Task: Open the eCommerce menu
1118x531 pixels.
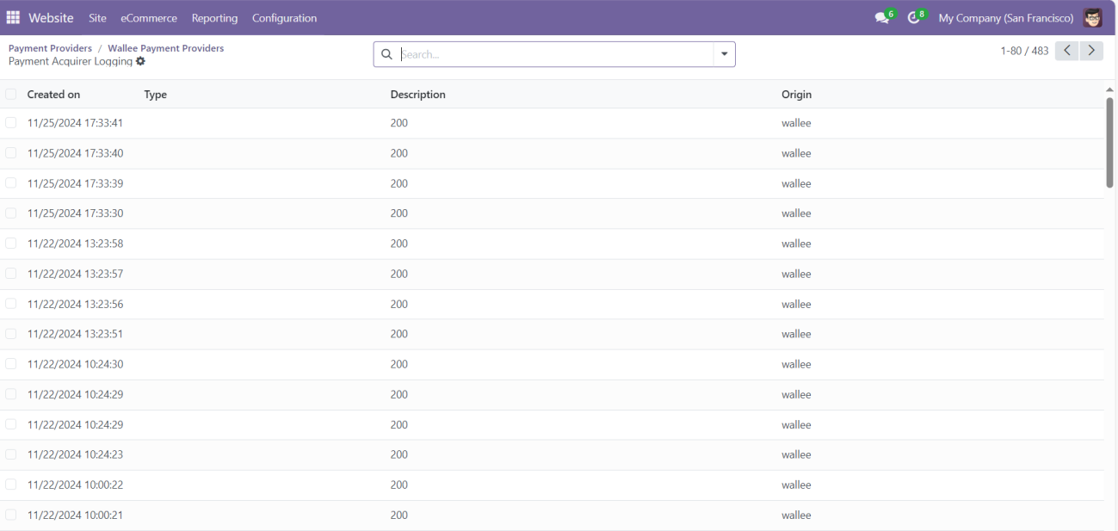Action: click(x=149, y=18)
